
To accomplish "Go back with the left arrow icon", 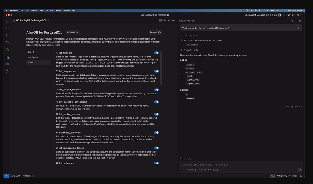I will [x=165, y=21].
